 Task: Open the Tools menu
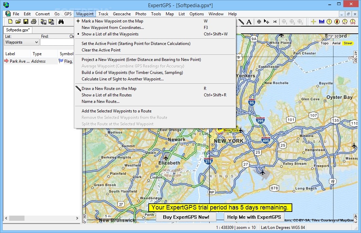point(156,14)
